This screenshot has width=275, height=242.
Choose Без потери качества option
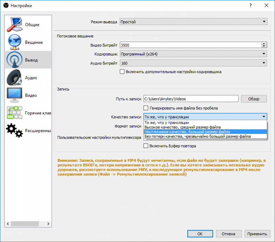coord(205,136)
